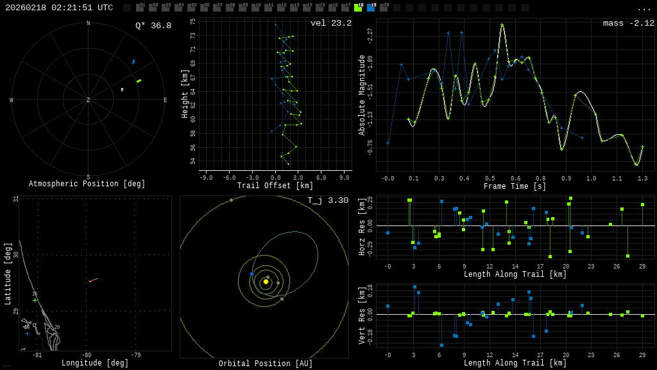The width and height of the screenshot is (657, 370).
Task: Open the three-dots menu at top right
Action: pyautogui.click(x=644, y=8)
